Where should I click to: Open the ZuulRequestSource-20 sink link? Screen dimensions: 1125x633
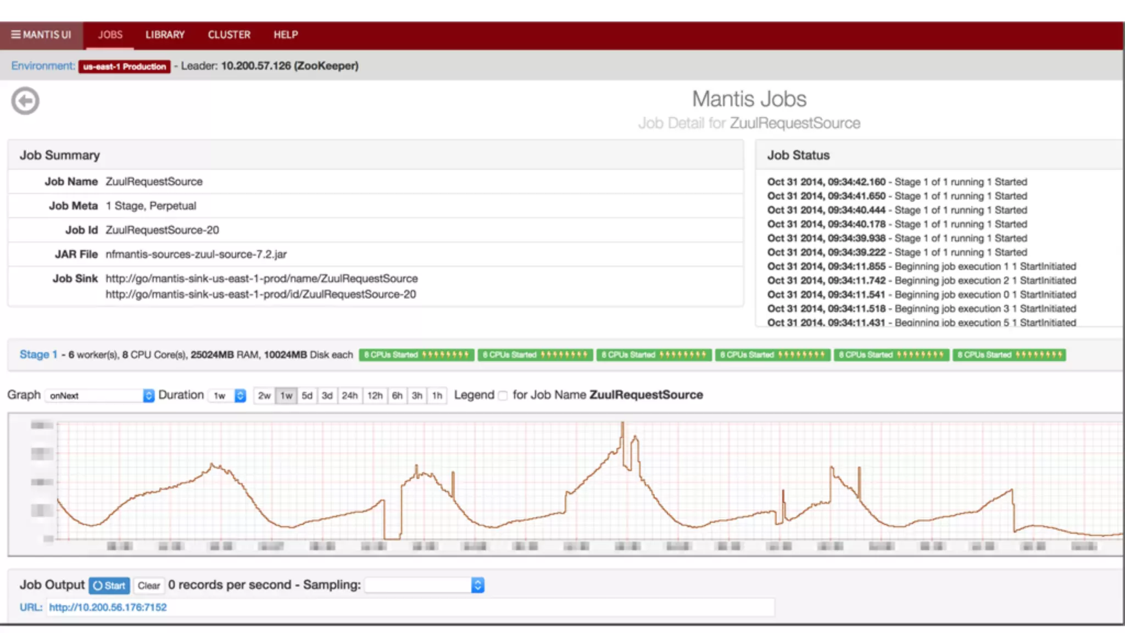click(x=260, y=295)
